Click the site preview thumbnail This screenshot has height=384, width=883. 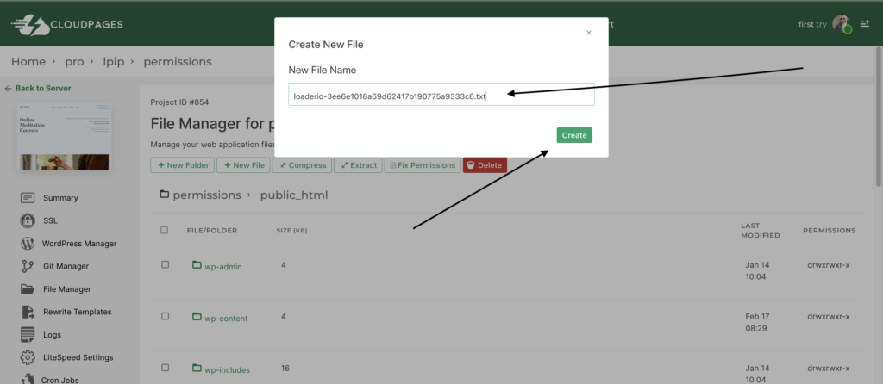pos(64,137)
